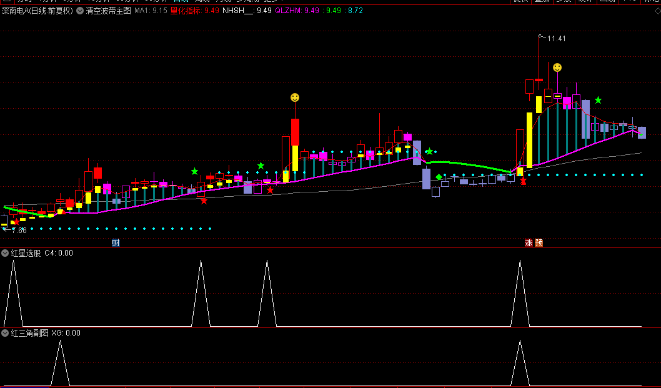Open the 红三角副图 panel dropdown arrow

pos(5,333)
